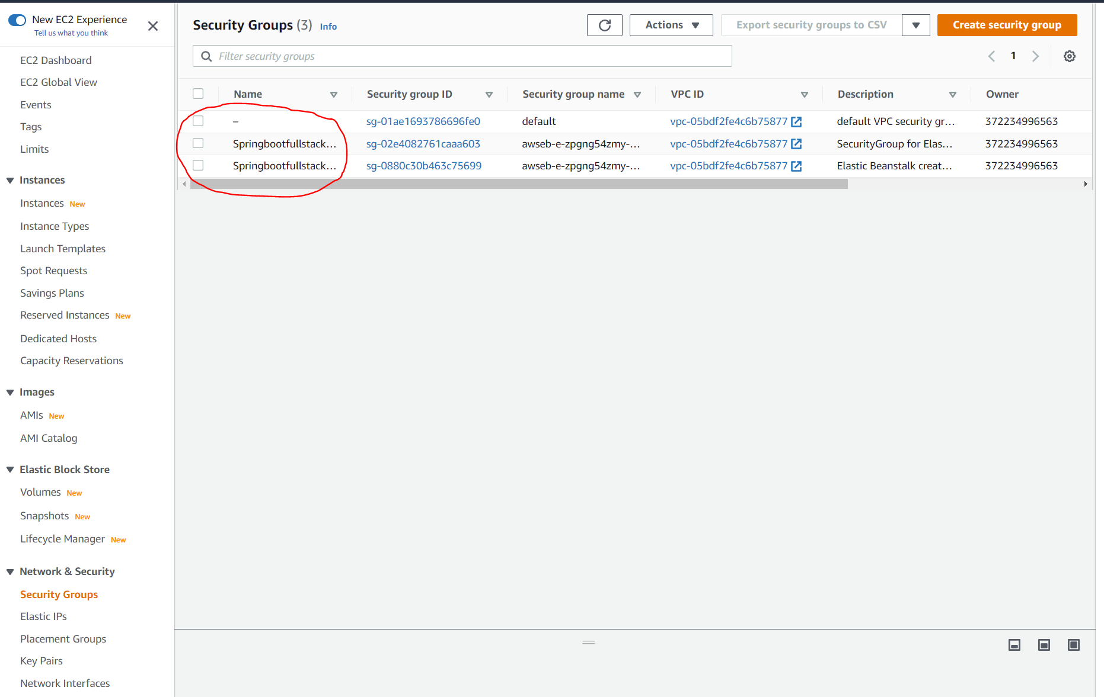
Task: Open table preferences gear icon
Action: click(x=1069, y=56)
